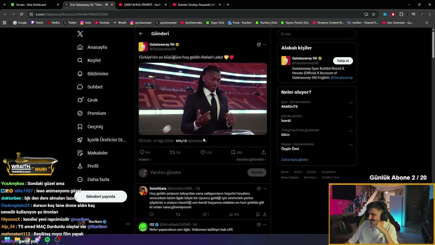
Task: Click the X logo in the sidebar
Action: 80,34
